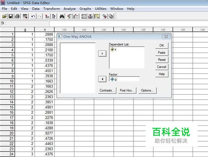Open the Options... settings

click(x=147, y=91)
